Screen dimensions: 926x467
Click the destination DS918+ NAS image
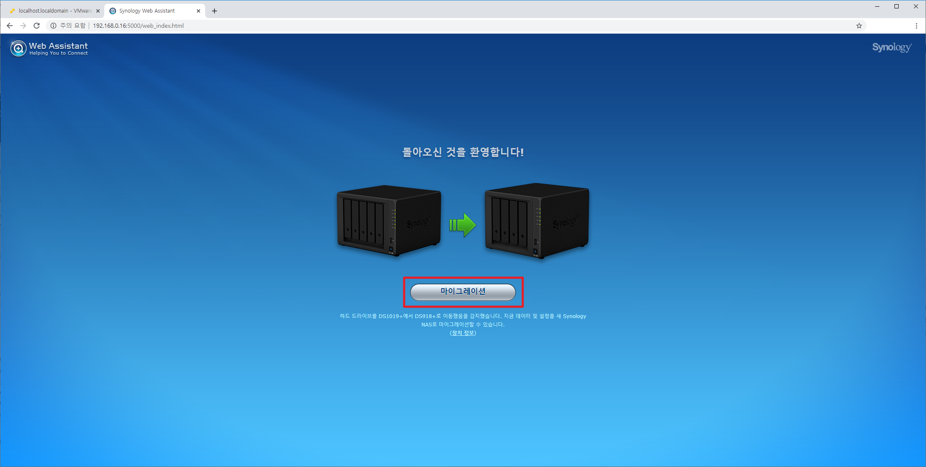(x=537, y=220)
